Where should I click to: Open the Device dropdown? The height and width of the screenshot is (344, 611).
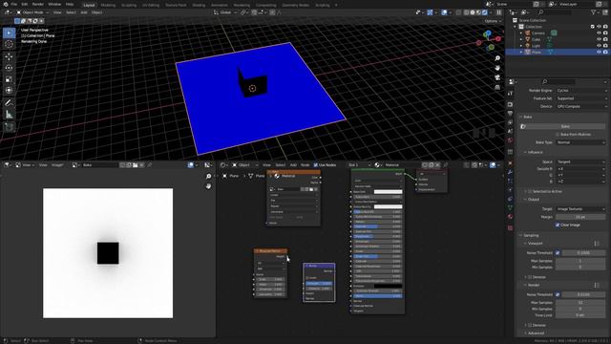pos(581,106)
